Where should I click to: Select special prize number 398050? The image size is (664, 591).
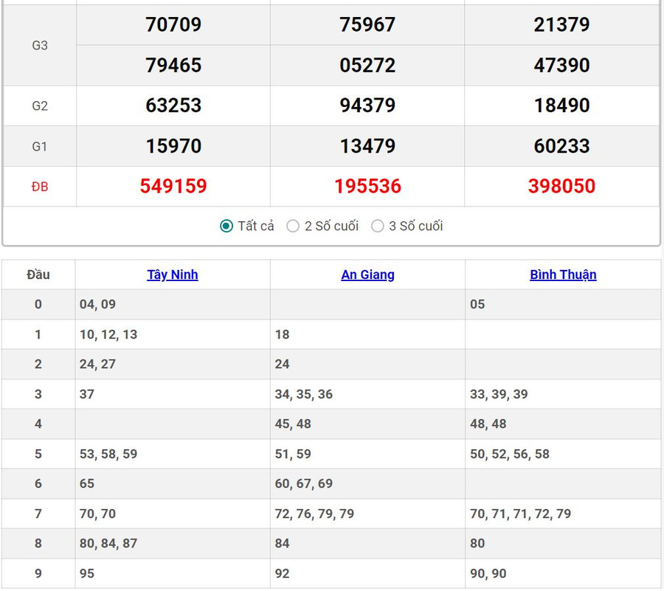(561, 186)
